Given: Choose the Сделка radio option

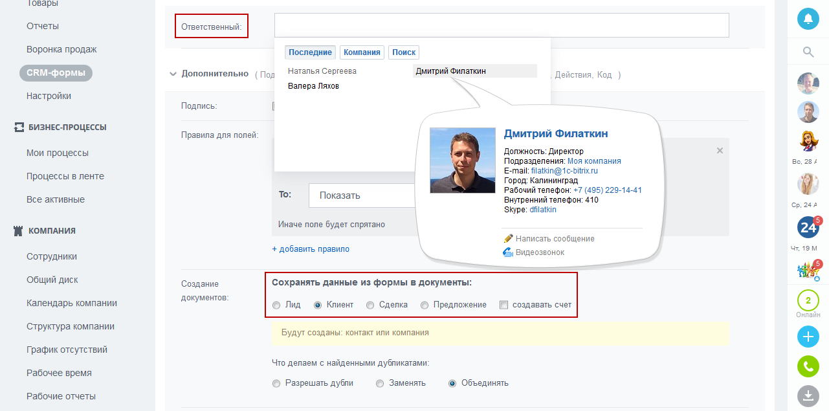Looking at the screenshot, I should [x=370, y=305].
